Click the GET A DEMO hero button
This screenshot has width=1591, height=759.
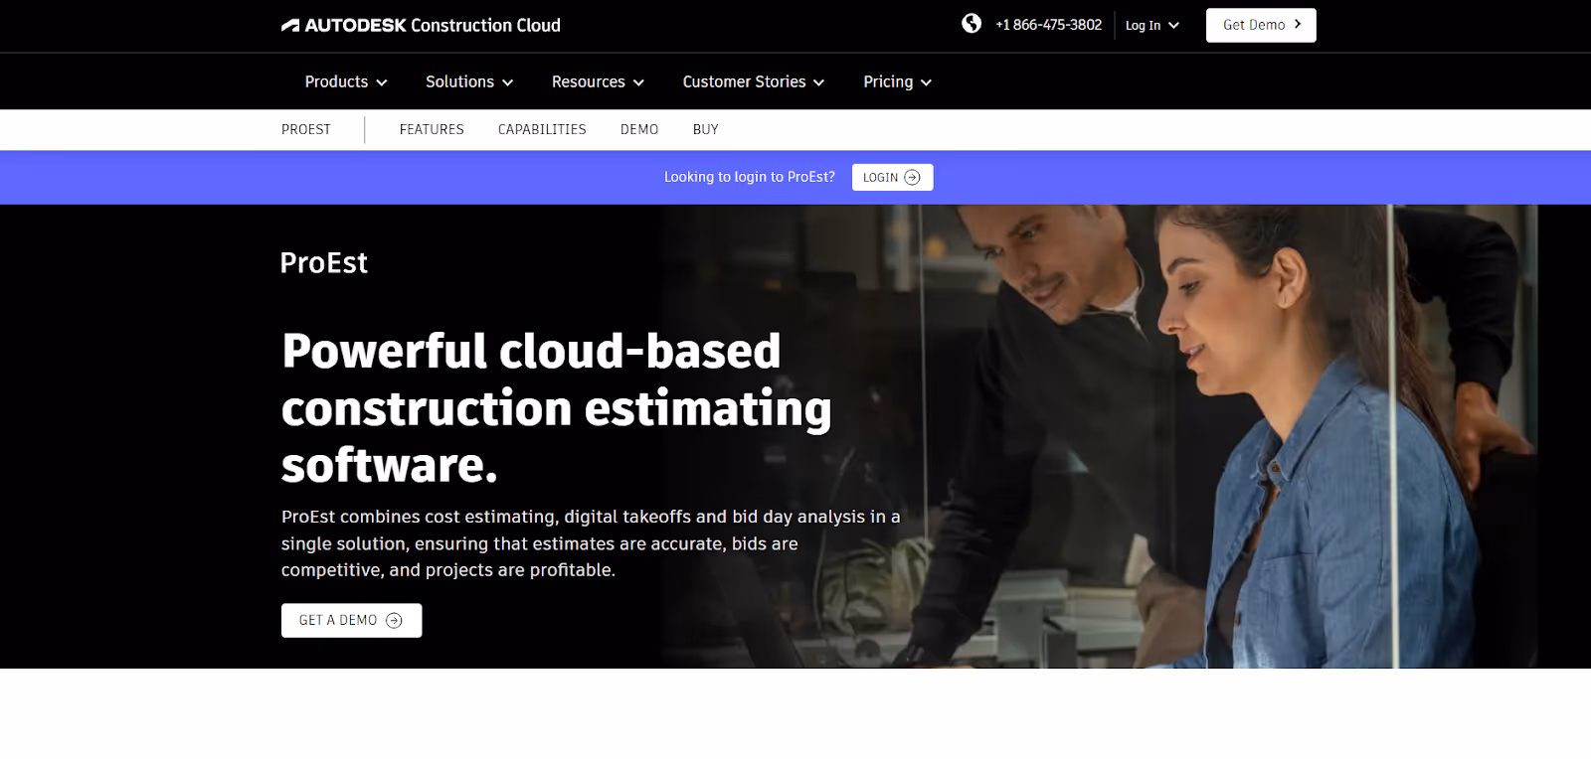351,620
